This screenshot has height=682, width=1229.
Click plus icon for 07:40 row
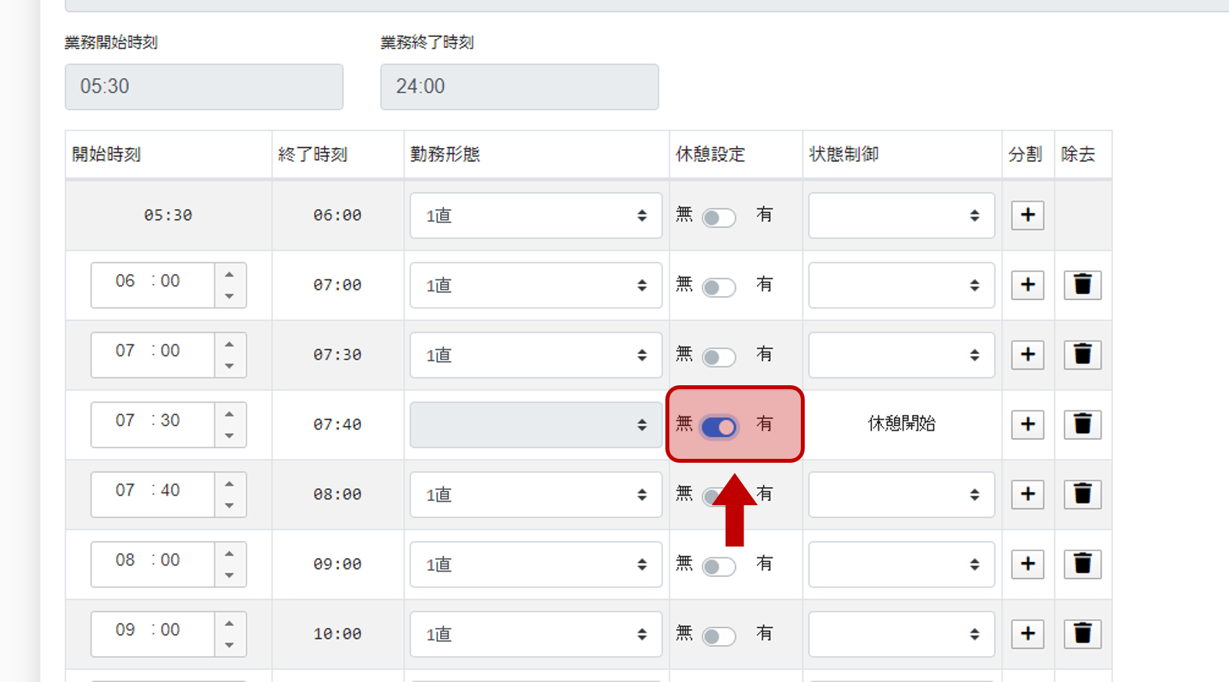click(x=1027, y=494)
